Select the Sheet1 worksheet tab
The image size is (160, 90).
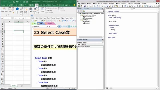coord(14,86)
